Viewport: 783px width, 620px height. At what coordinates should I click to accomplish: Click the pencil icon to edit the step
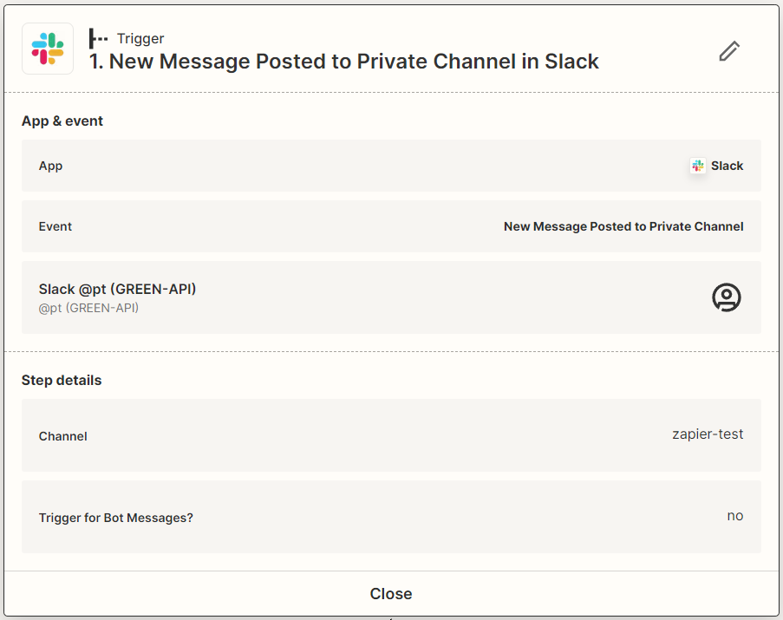729,51
